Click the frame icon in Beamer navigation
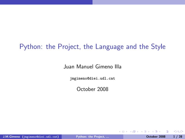Screen dimensions: 185x139 click(x=134, y=132)
